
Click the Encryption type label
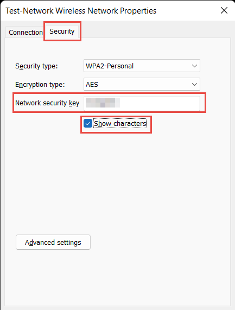point(40,85)
